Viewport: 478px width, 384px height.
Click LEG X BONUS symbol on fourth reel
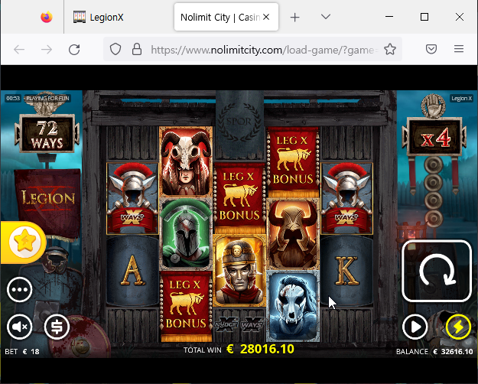pos(293,161)
